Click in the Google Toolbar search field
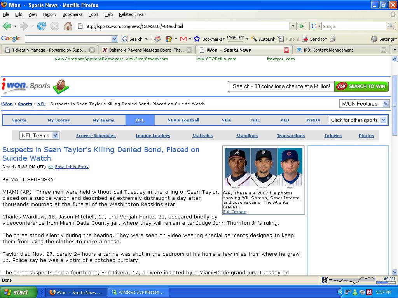398x298 pixels. 68,39
